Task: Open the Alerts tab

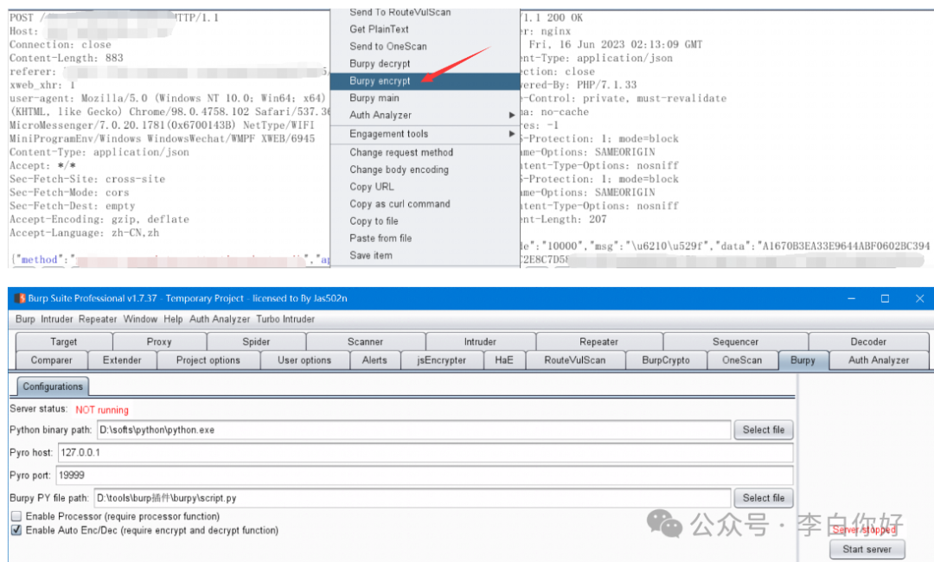Action: tap(374, 361)
